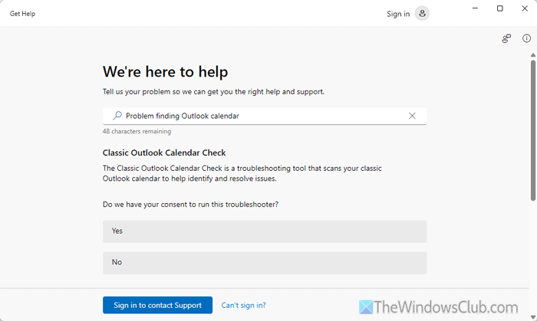Clear the search box with the X

(412, 116)
